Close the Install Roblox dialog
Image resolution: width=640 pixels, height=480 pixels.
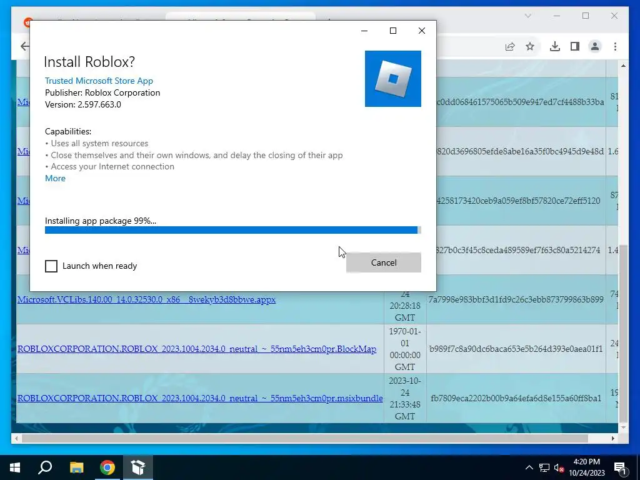422,31
